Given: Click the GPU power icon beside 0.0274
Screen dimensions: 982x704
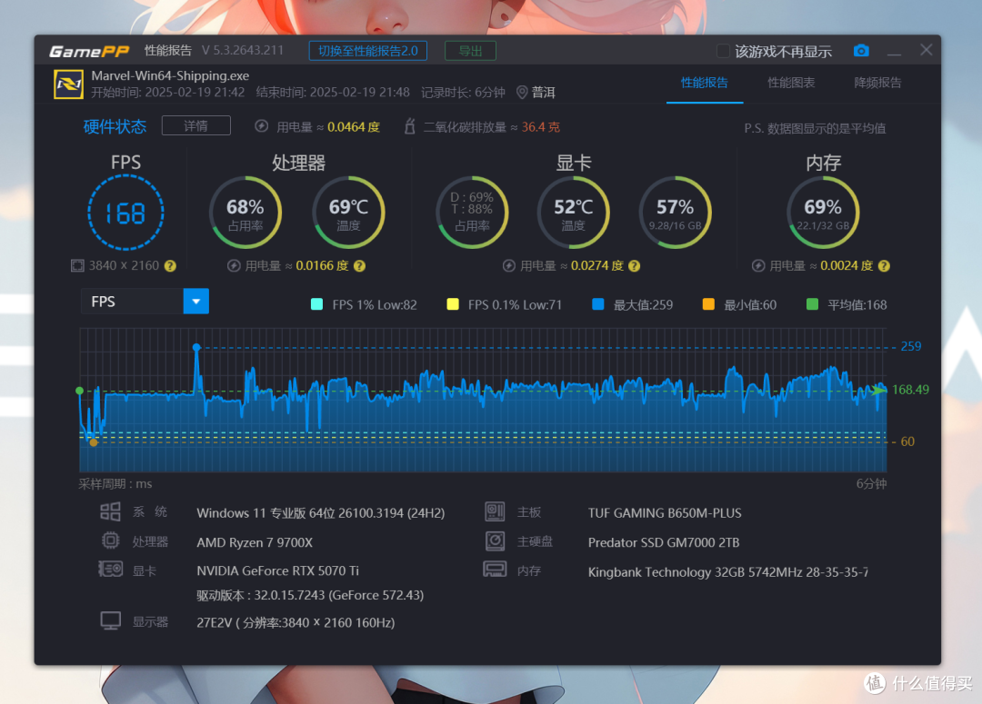Looking at the screenshot, I should [508, 266].
